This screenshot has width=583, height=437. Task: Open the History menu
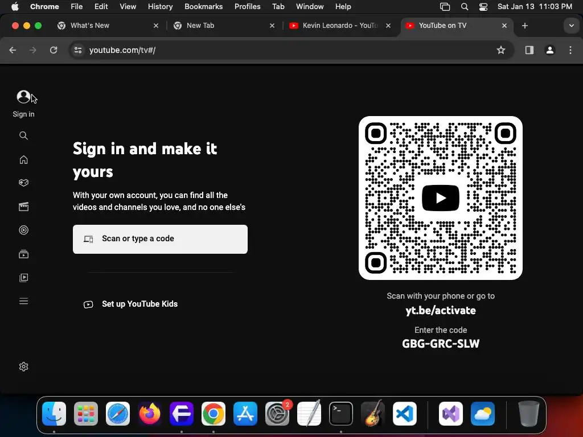[x=160, y=6]
